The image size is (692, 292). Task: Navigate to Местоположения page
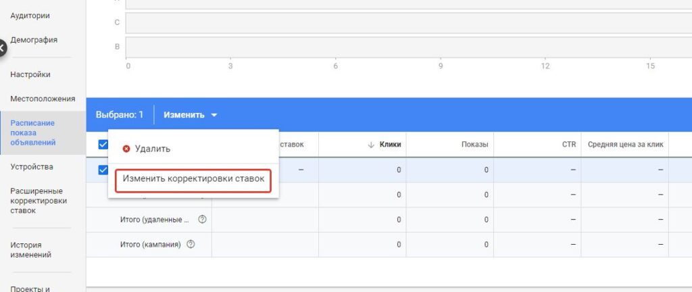tap(43, 99)
